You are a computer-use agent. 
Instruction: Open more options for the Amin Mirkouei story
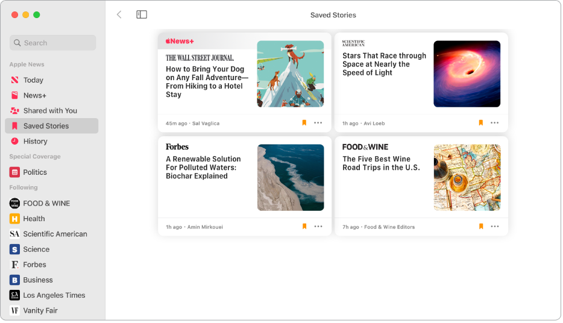pyautogui.click(x=318, y=227)
